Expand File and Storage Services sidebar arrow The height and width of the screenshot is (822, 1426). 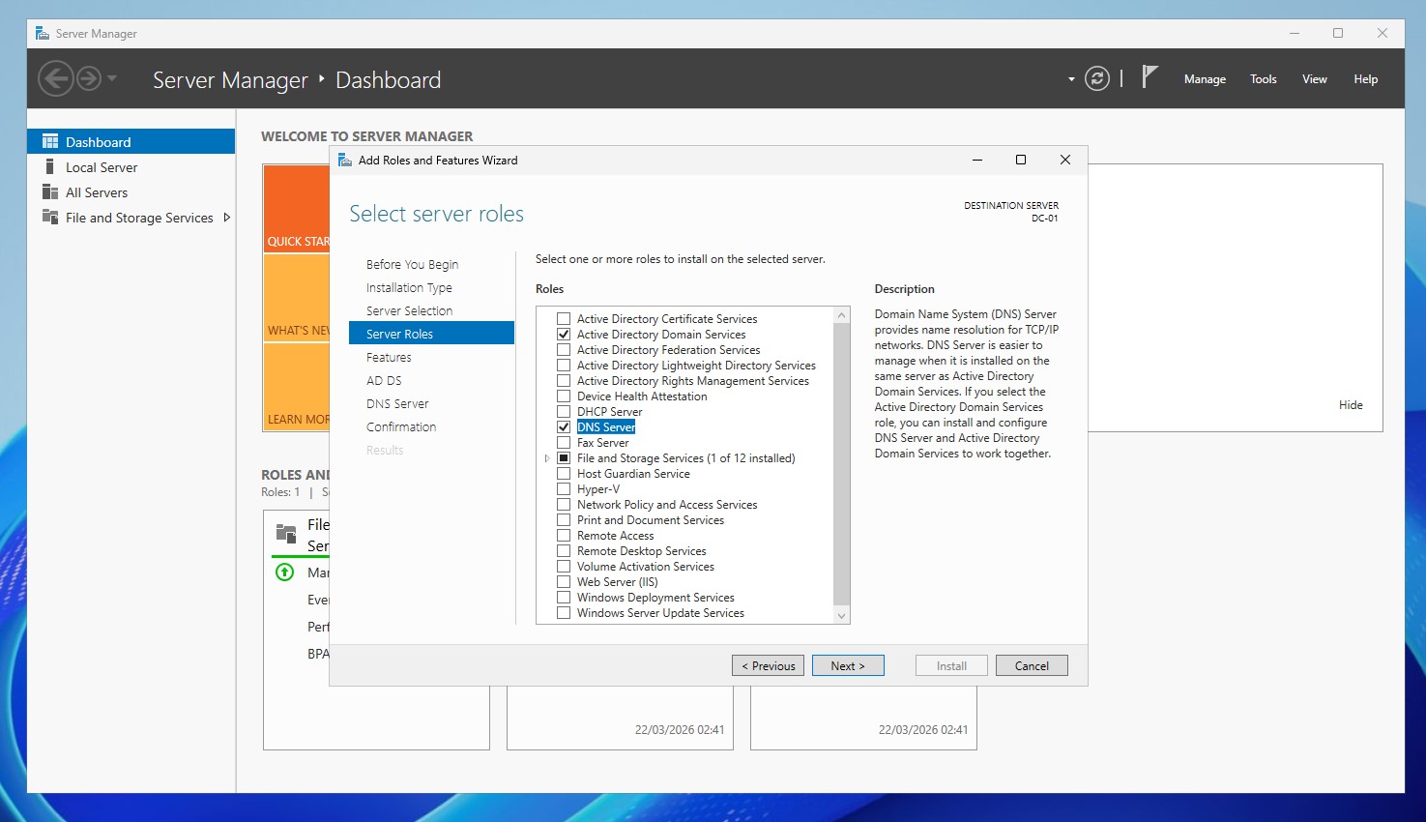226,218
